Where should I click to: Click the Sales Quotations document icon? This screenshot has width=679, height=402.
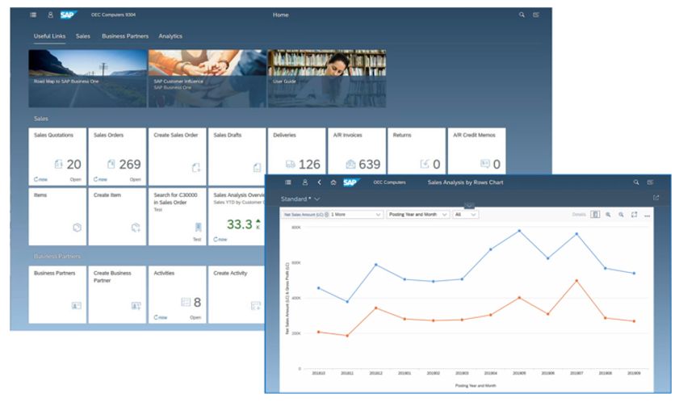pyautogui.click(x=58, y=164)
